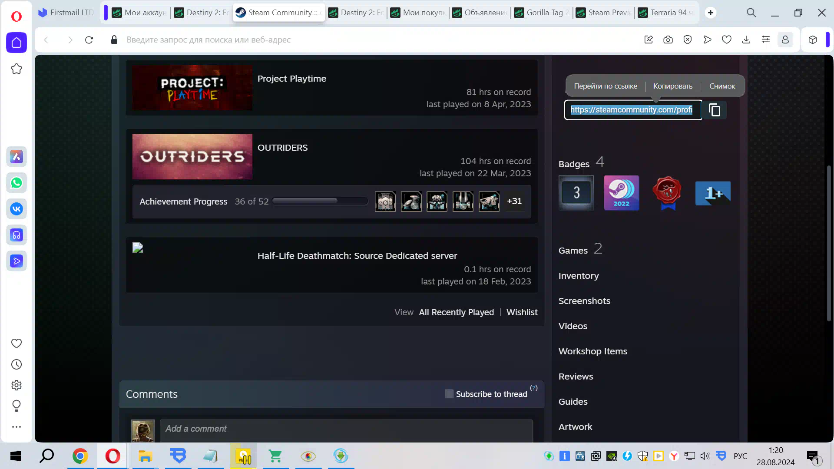Switch to the Мои покупки tab
This screenshot has width=834, height=469.
(x=418, y=13)
